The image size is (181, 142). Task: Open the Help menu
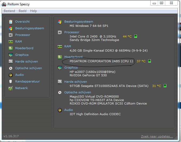coord(33,11)
